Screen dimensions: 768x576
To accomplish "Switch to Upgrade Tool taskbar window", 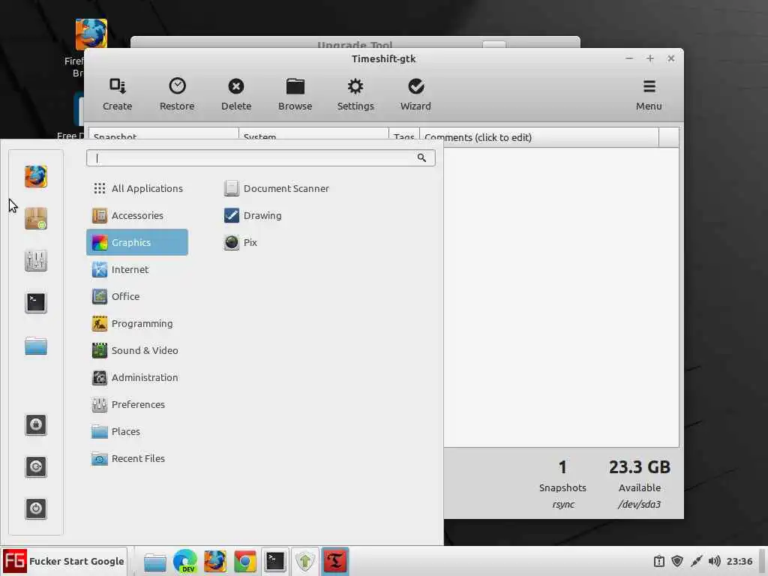I will pyautogui.click(x=305, y=561).
